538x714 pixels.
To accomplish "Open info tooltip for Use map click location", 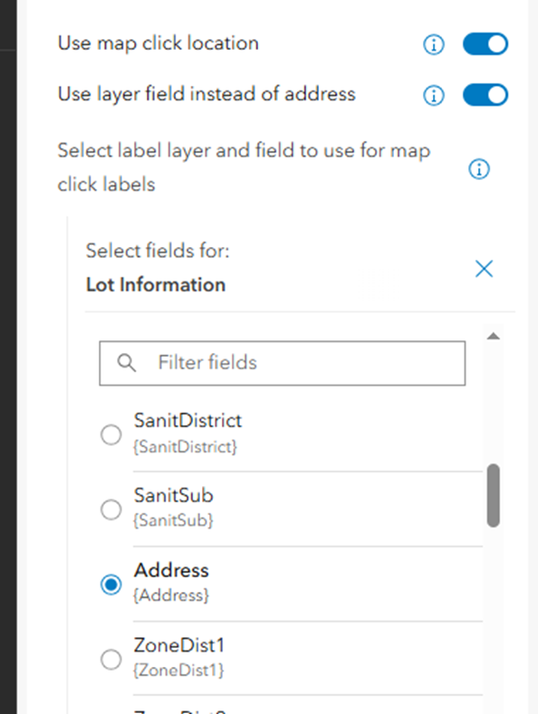I will pyautogui.click(x=434, y=44).
